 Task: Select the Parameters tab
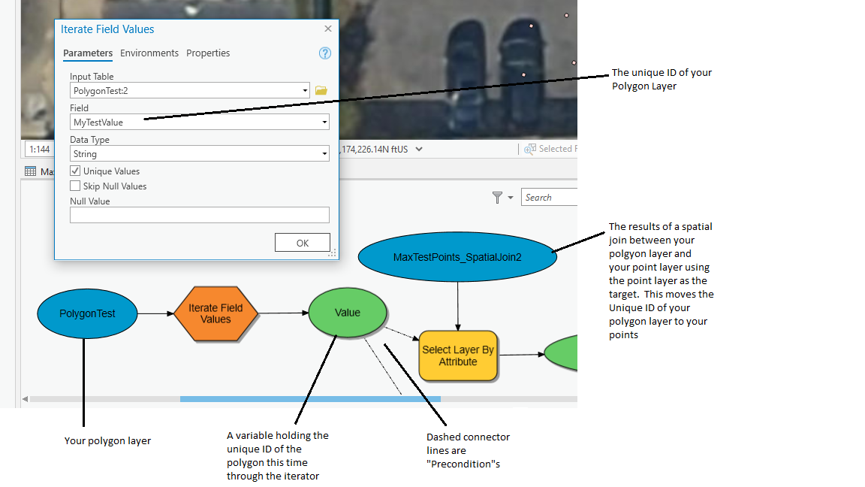point(87,53)
